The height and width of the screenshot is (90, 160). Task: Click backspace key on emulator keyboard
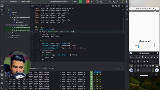[157, 66]
